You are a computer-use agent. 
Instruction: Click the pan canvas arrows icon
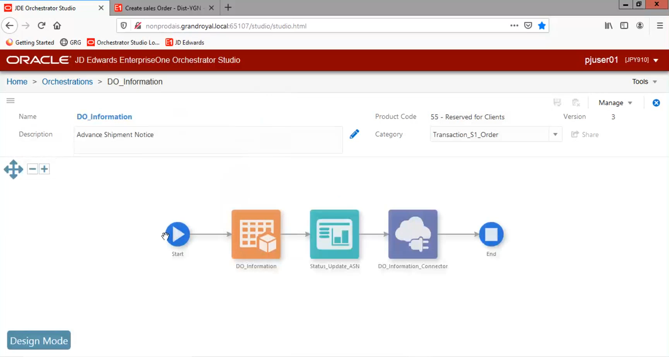[13, 169]
